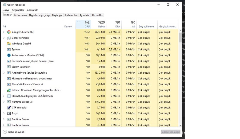The image size is (240, 139).
Task: Click the vertical scrollbar down arrow
Action: click(x=180, y=125)
